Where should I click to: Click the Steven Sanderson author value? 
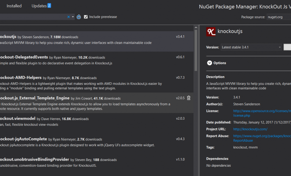click(x=246, y=104)
